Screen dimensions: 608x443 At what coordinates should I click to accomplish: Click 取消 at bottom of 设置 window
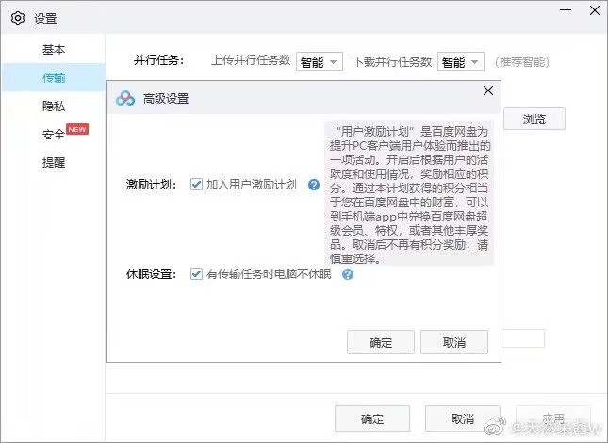pyautogui.click(x=463, y=418)
